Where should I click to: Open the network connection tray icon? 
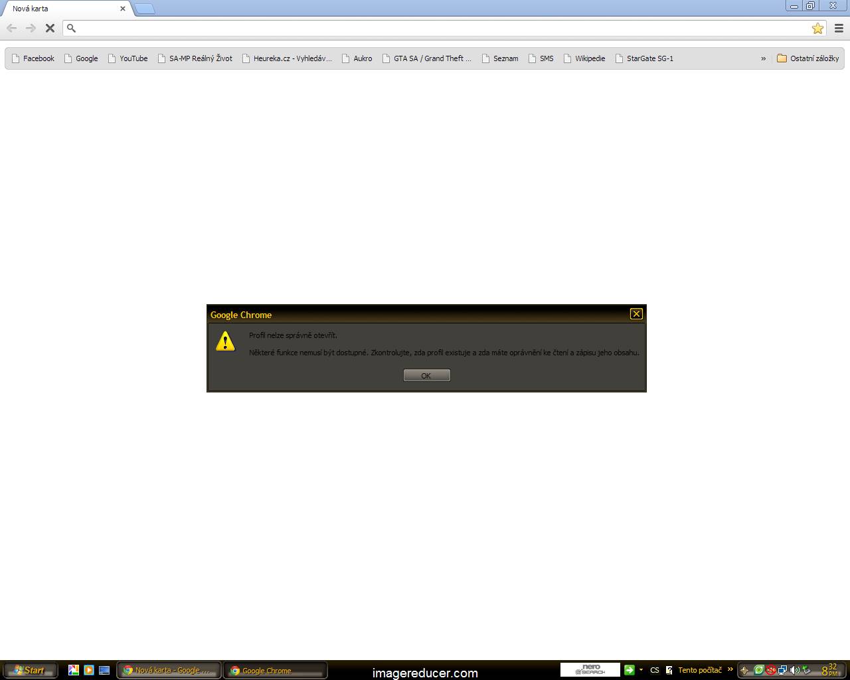coord(783,670)
